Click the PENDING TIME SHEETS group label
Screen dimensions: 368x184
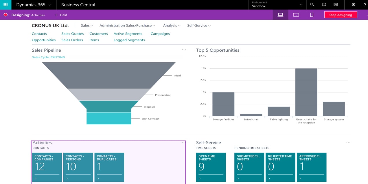coord(252,148)
